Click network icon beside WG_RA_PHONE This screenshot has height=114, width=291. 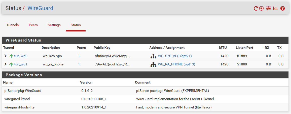click(153, 65)
